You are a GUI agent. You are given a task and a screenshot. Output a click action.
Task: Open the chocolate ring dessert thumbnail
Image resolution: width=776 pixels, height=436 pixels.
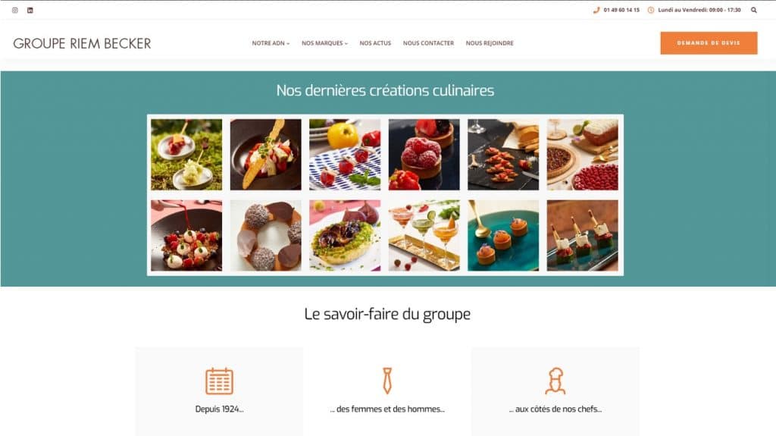266,235
